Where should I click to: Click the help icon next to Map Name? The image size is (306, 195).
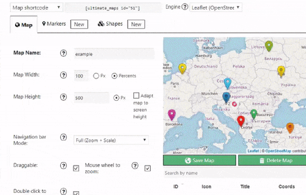pyautogui.click(x=63, y=53)
